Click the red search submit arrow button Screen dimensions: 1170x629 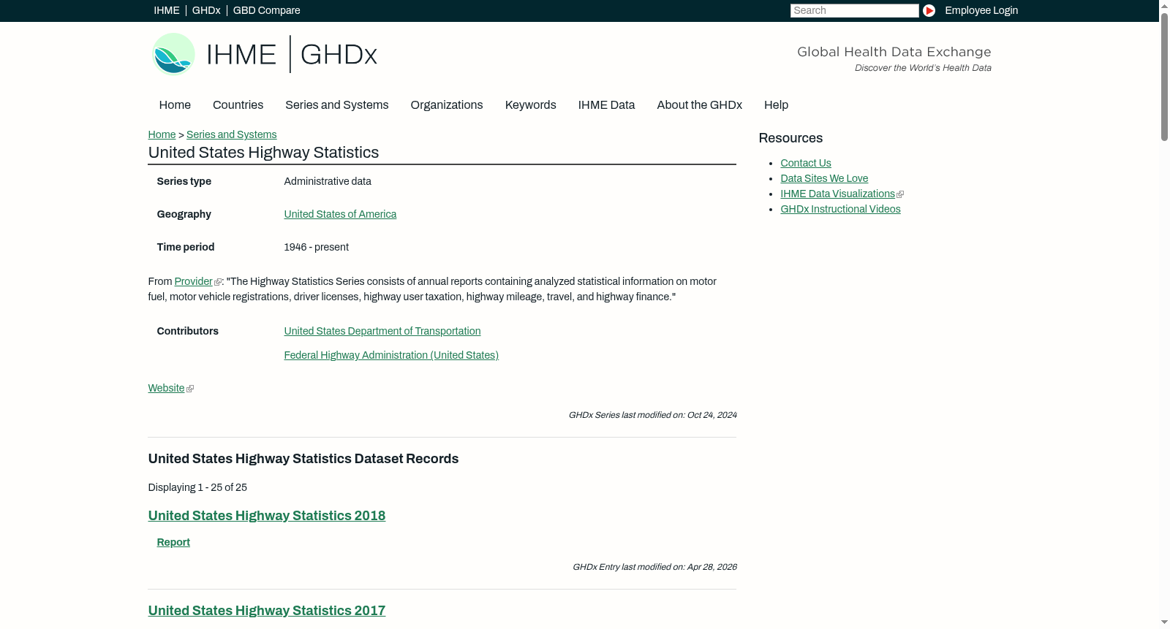[x=929, y=10]
